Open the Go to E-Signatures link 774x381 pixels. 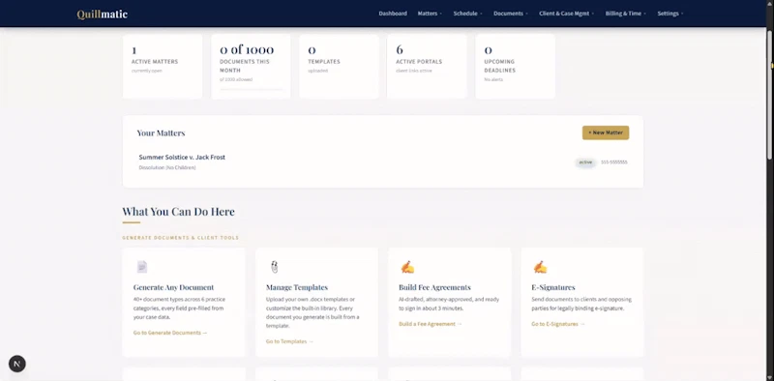[x=558, y=324]
